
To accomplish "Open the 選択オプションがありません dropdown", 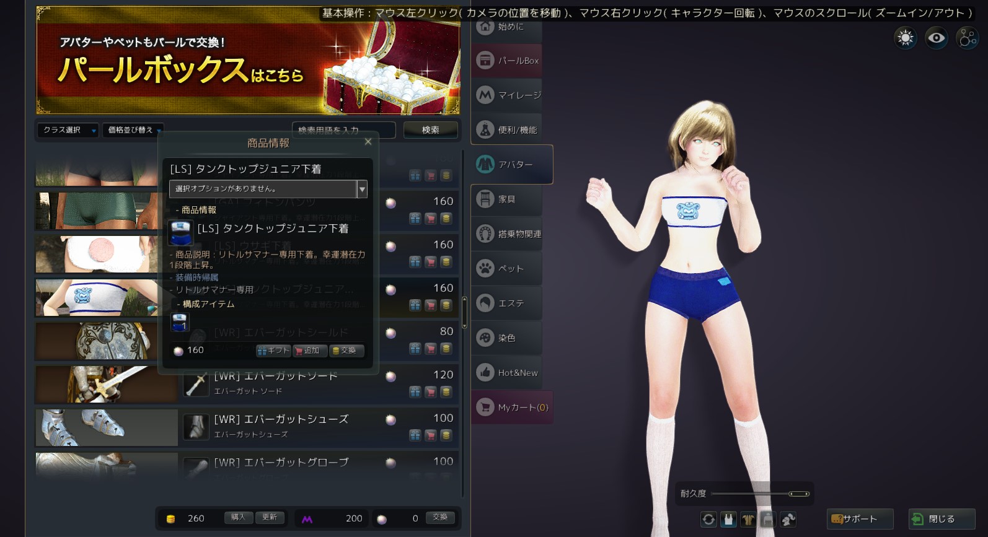I will click(268, 189).
